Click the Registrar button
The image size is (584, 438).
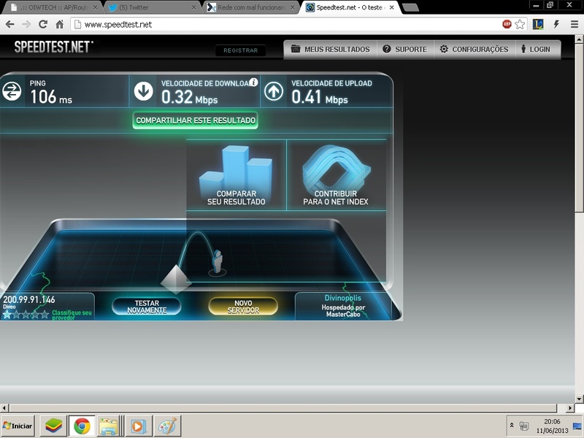coord(241,50)
